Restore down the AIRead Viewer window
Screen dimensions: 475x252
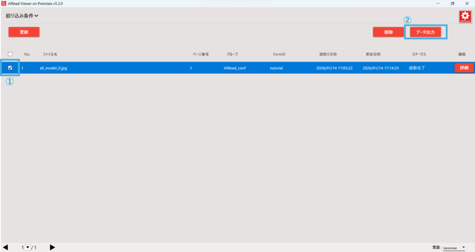pos(452,3)
